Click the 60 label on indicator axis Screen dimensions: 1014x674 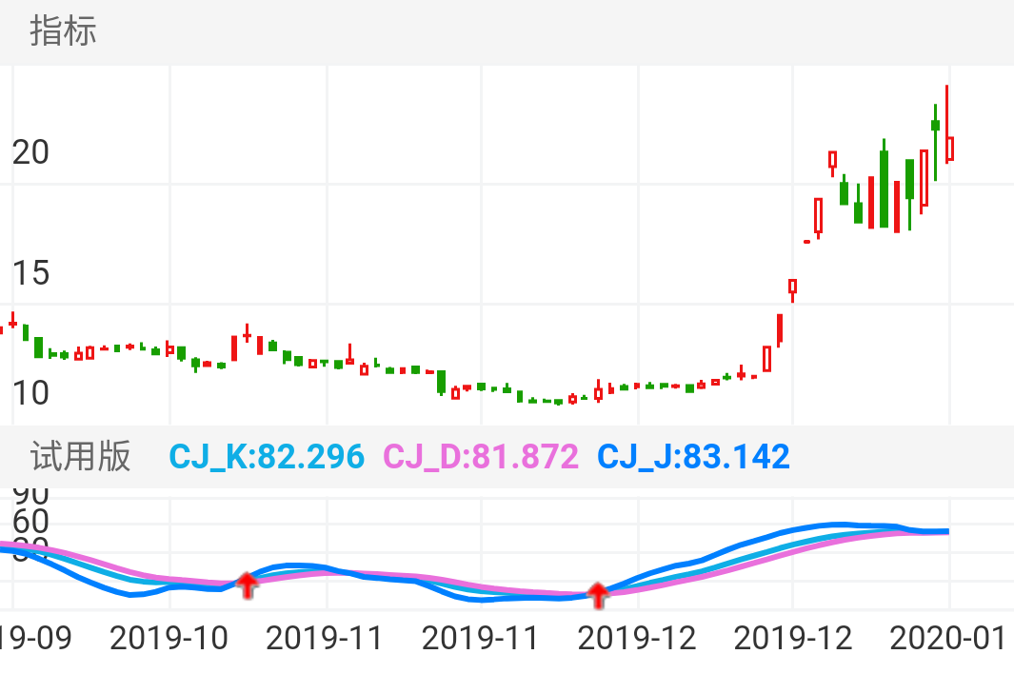point(30,521)
